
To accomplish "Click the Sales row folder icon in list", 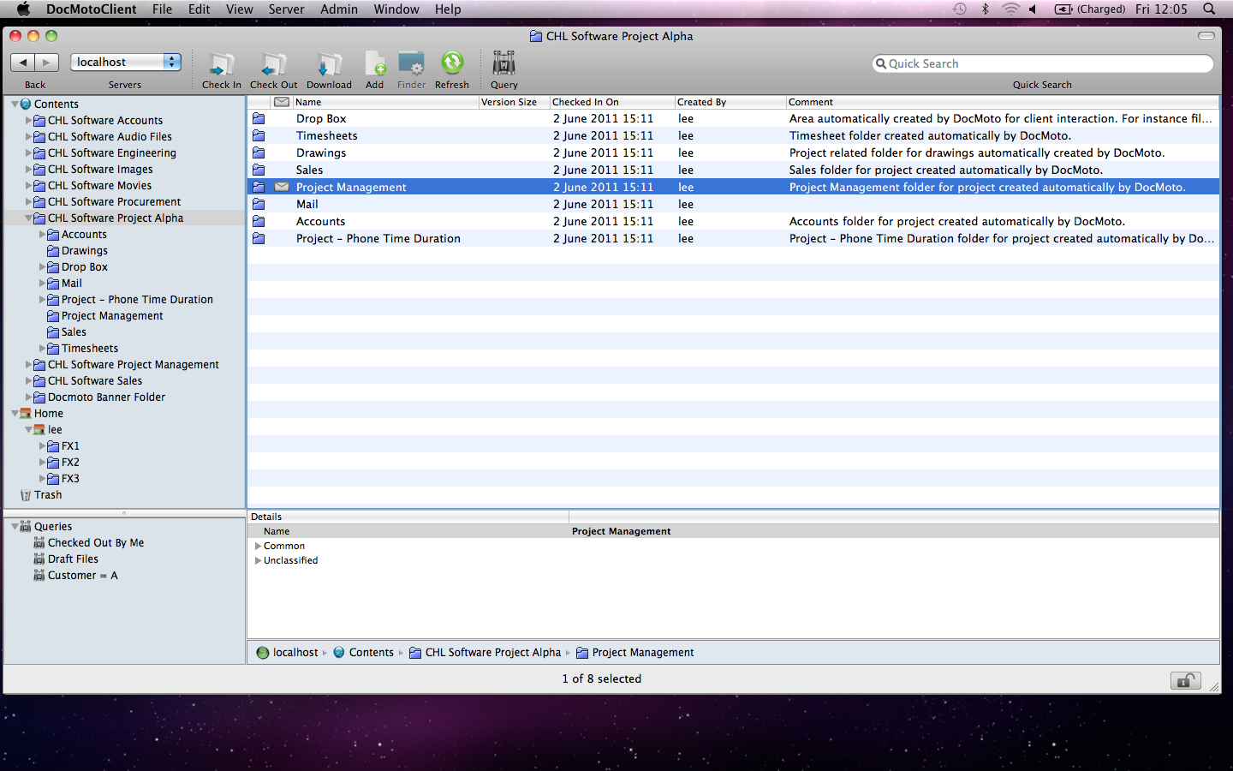I will [x=259, y=170].
